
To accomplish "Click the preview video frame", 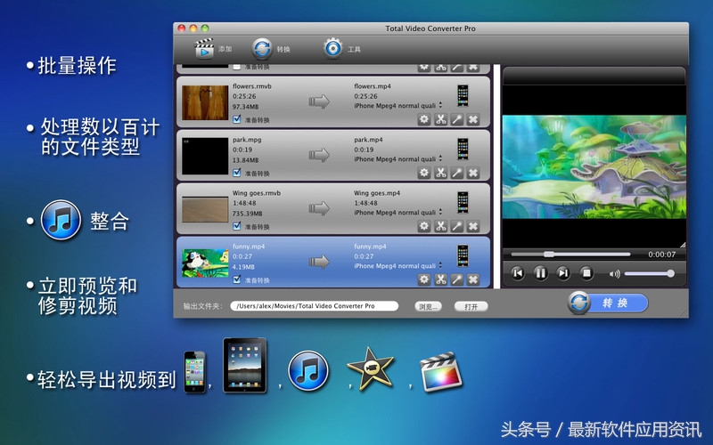I will click(x=594, y=166).
